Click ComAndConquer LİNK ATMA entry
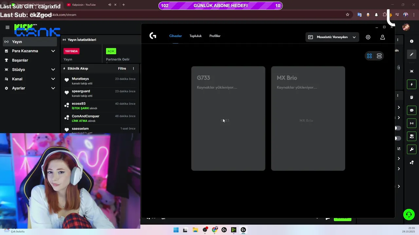This screenshot has width=419, height=235. [100, 118]
